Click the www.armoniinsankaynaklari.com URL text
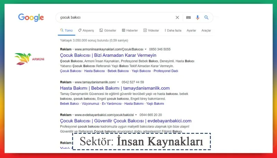This screenshot has width=277, height=158. [x=109, y=49]
